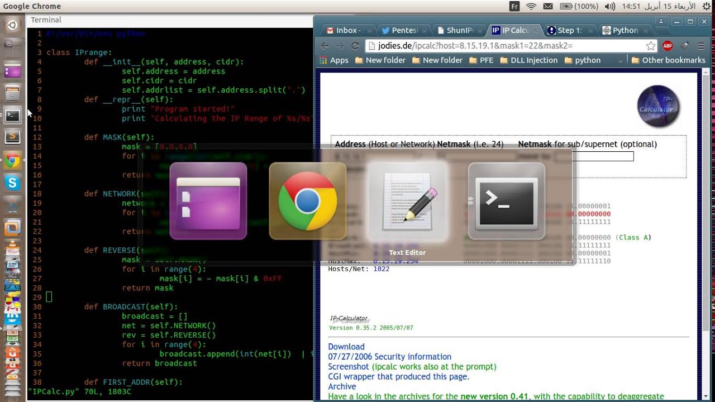Open the python bookmarks folder
The width and height of the screenshot is (715, 402).
click(x=583, y=60)
